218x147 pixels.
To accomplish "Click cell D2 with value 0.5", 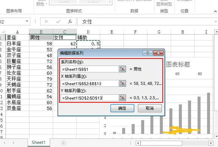I will pos(88,43).
